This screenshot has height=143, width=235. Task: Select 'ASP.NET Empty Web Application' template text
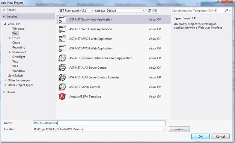(x=91, y=19)
